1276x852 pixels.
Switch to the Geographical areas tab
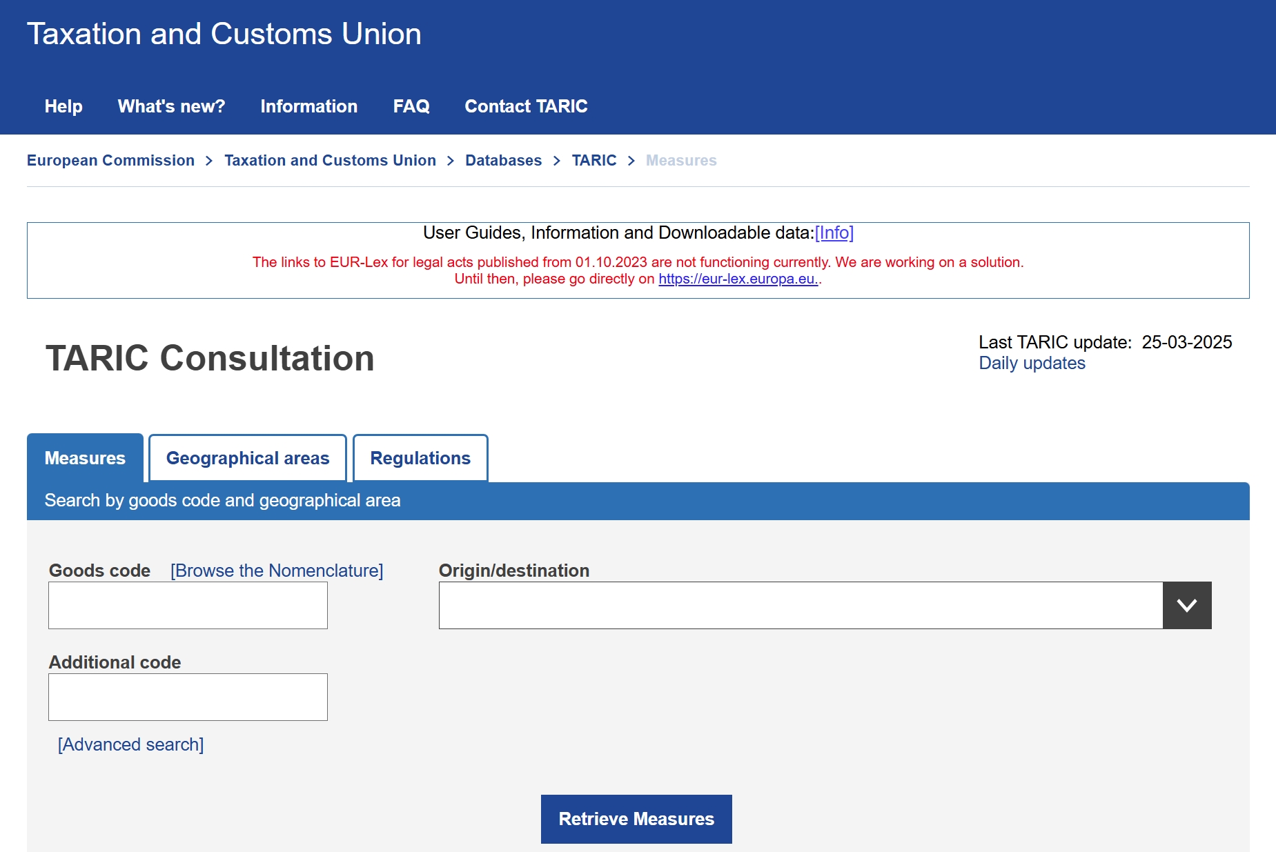248,458
